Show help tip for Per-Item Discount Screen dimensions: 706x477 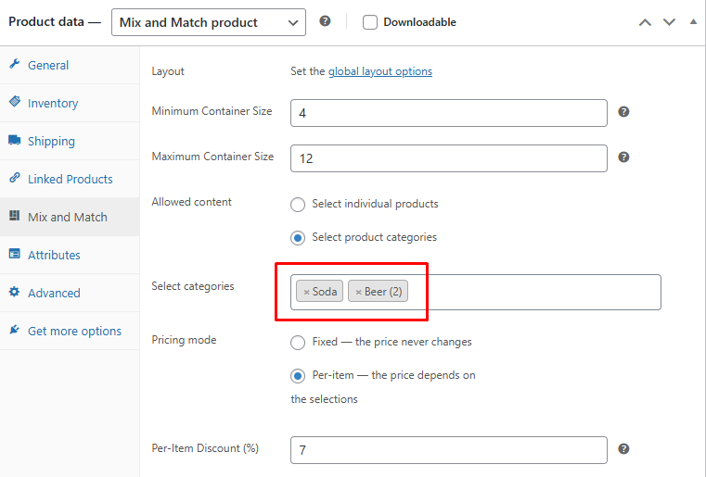(623, 448)
